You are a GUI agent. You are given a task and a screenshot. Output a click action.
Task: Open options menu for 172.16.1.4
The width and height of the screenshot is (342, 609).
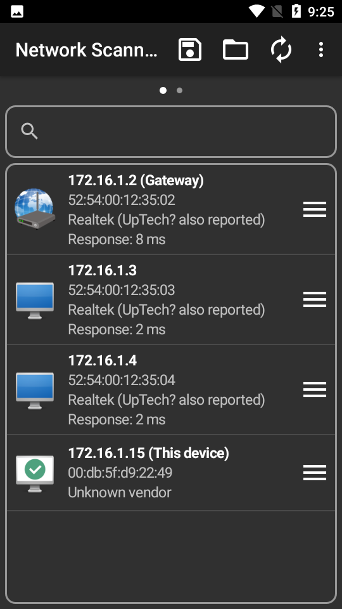coord(315,390)
